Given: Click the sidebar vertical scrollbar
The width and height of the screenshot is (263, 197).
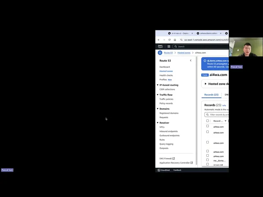Looking at the screenshot, I should (196, 110).
